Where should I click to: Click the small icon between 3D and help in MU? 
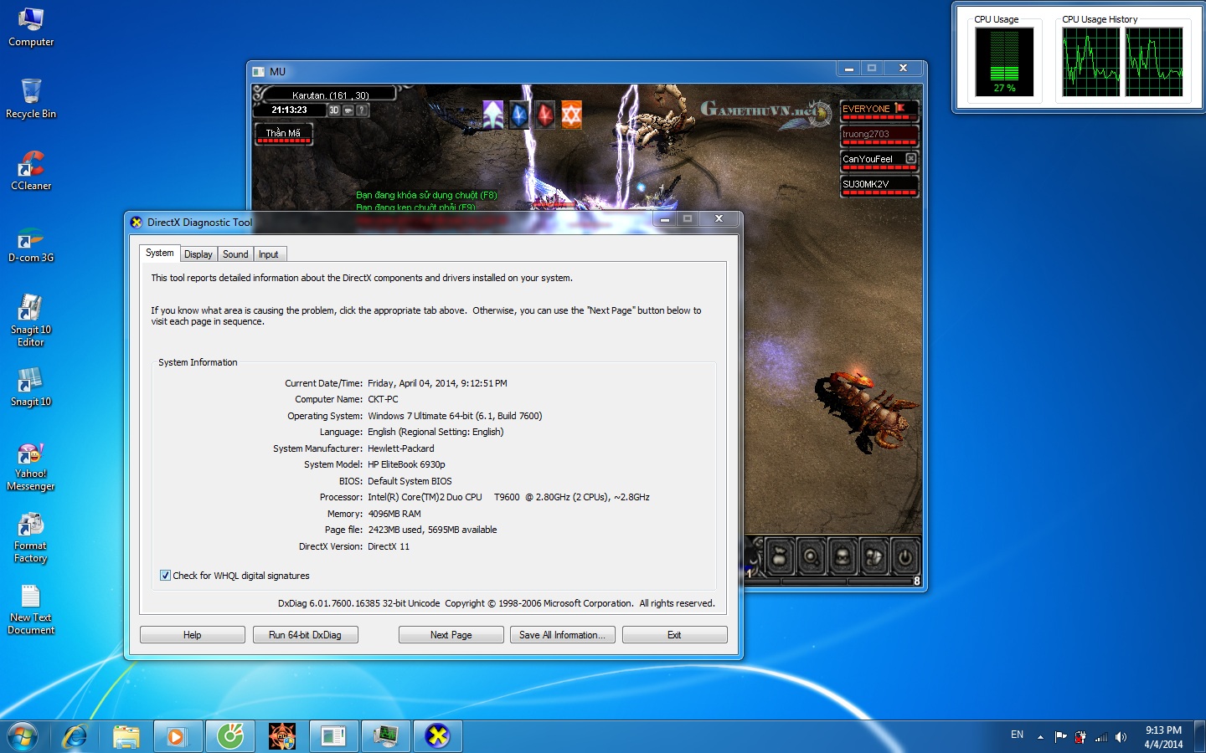pos(348,110)
